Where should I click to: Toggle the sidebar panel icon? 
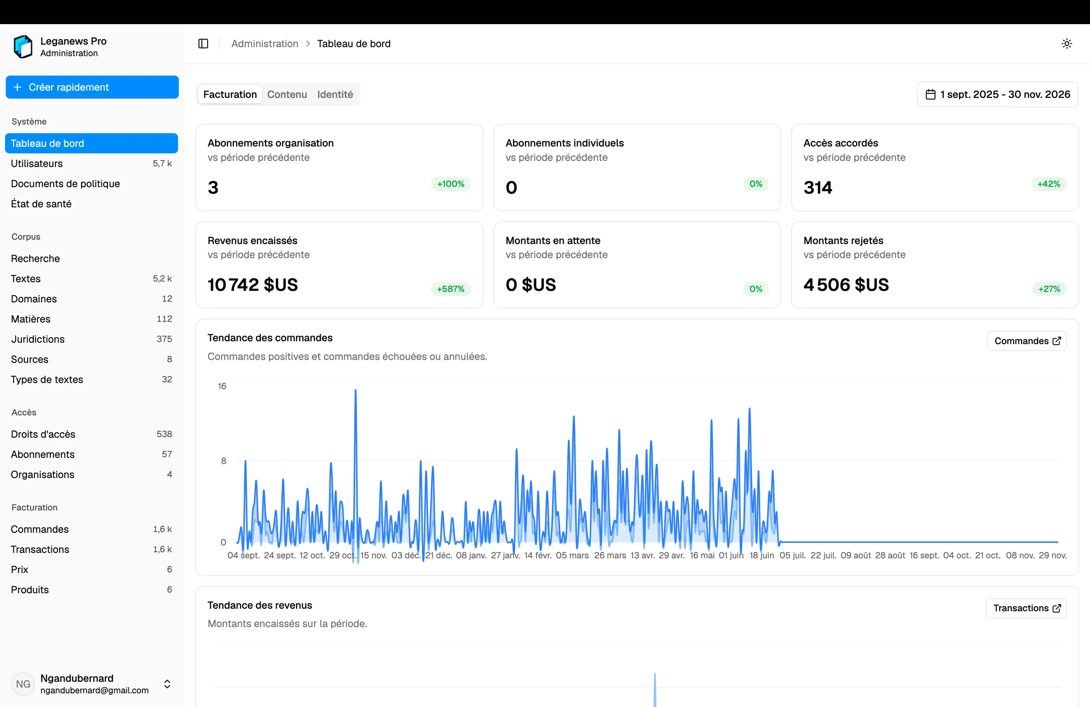203,44
